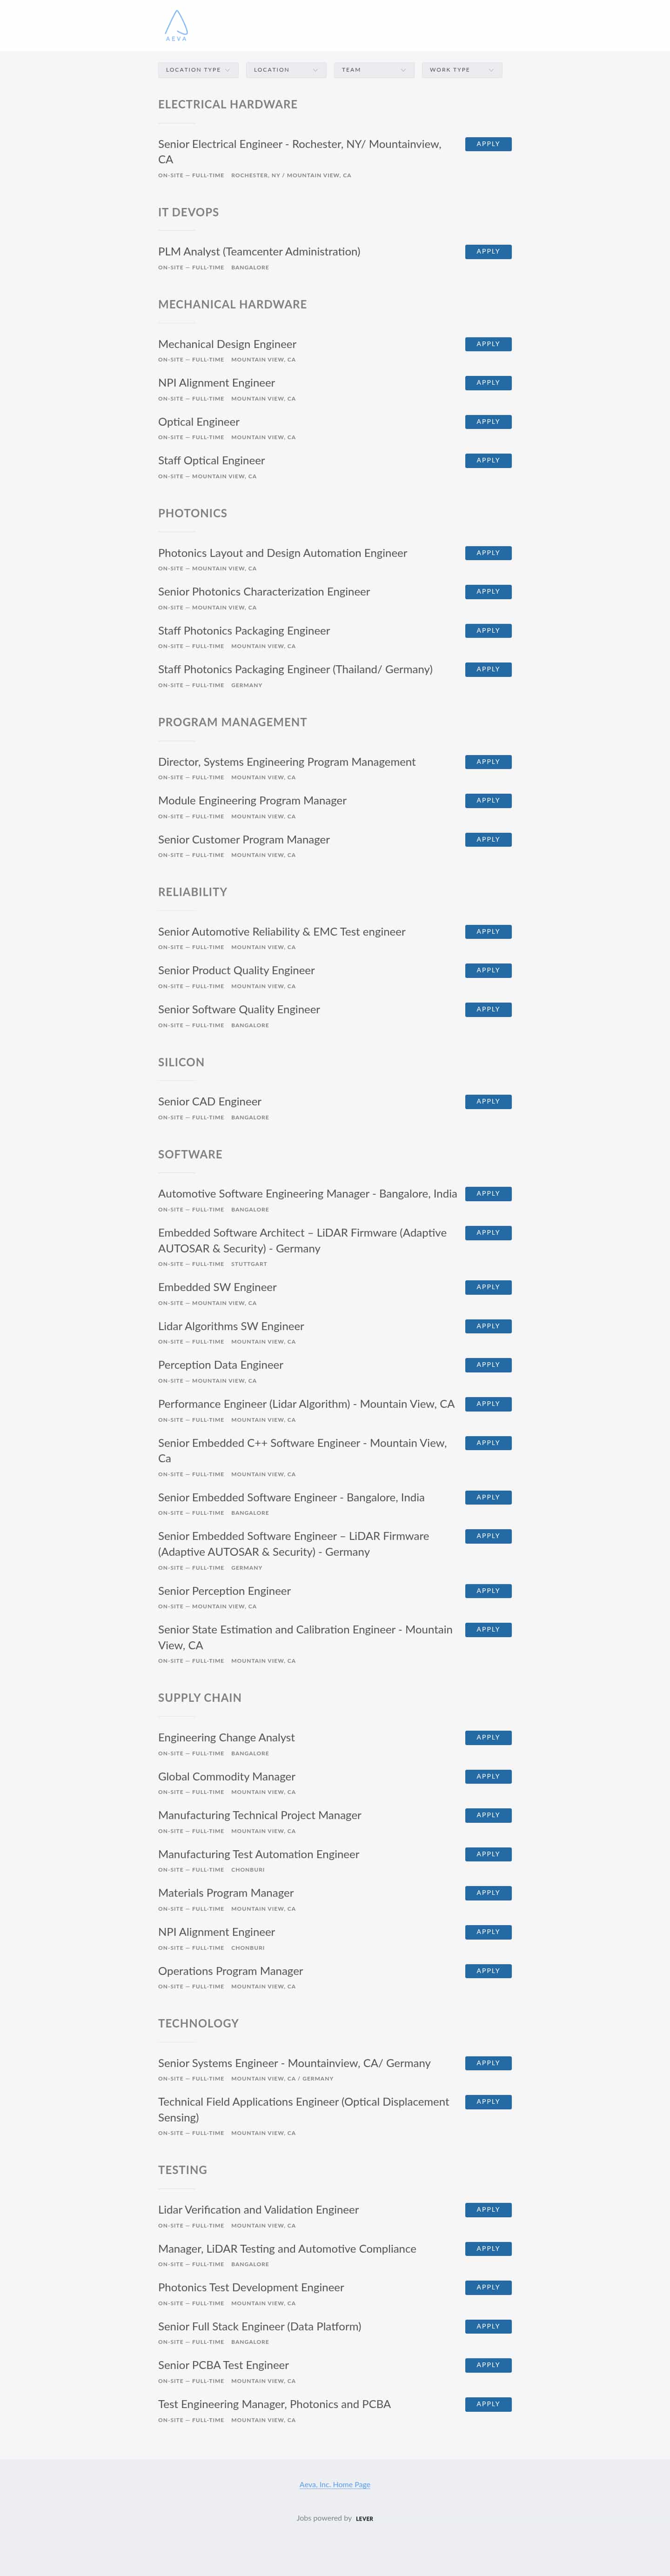Apply for Embedded SW Engineer role
The width and height of the screenshot is (670, 2576).
tap(488, 1288)
